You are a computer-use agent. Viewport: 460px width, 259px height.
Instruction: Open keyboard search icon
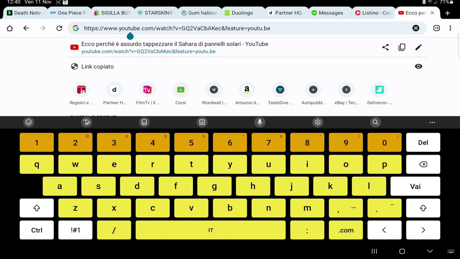point(375,122)
